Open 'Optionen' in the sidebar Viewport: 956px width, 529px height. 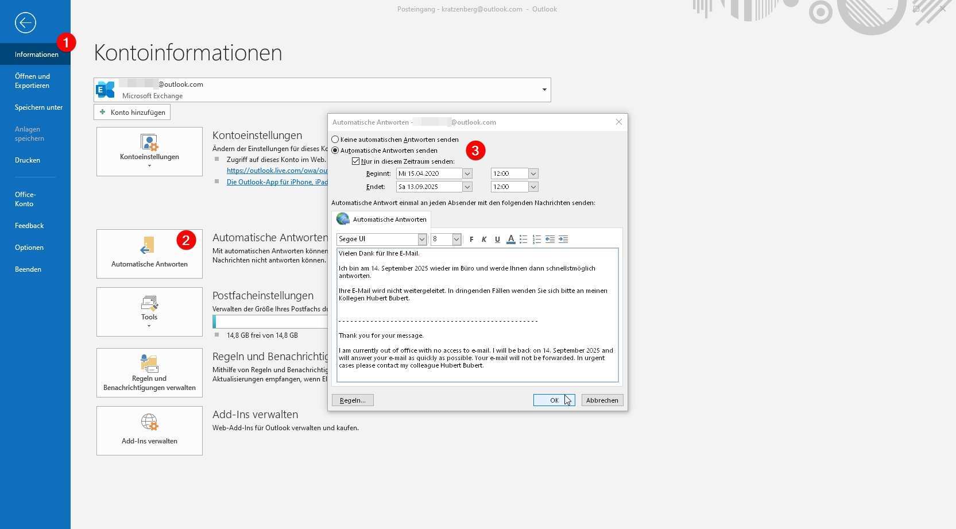[29, 248]
